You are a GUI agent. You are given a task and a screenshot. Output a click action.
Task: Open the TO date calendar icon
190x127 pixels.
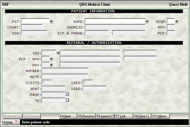67,100
